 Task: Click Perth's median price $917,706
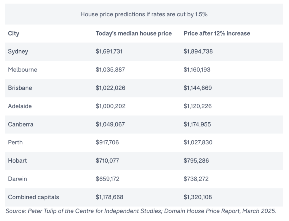(x=107, y=143)
